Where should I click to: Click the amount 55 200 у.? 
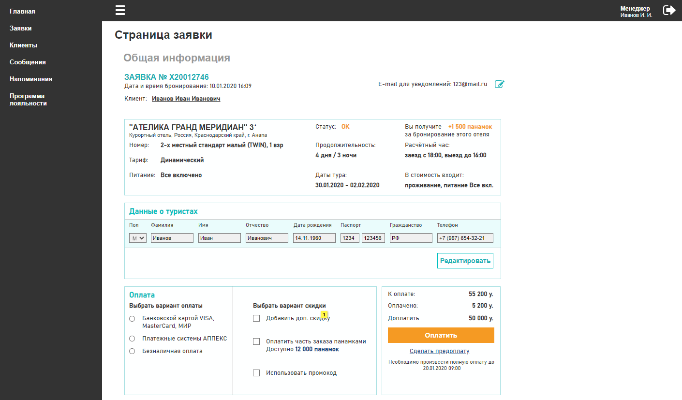click(x=481, y=294)
